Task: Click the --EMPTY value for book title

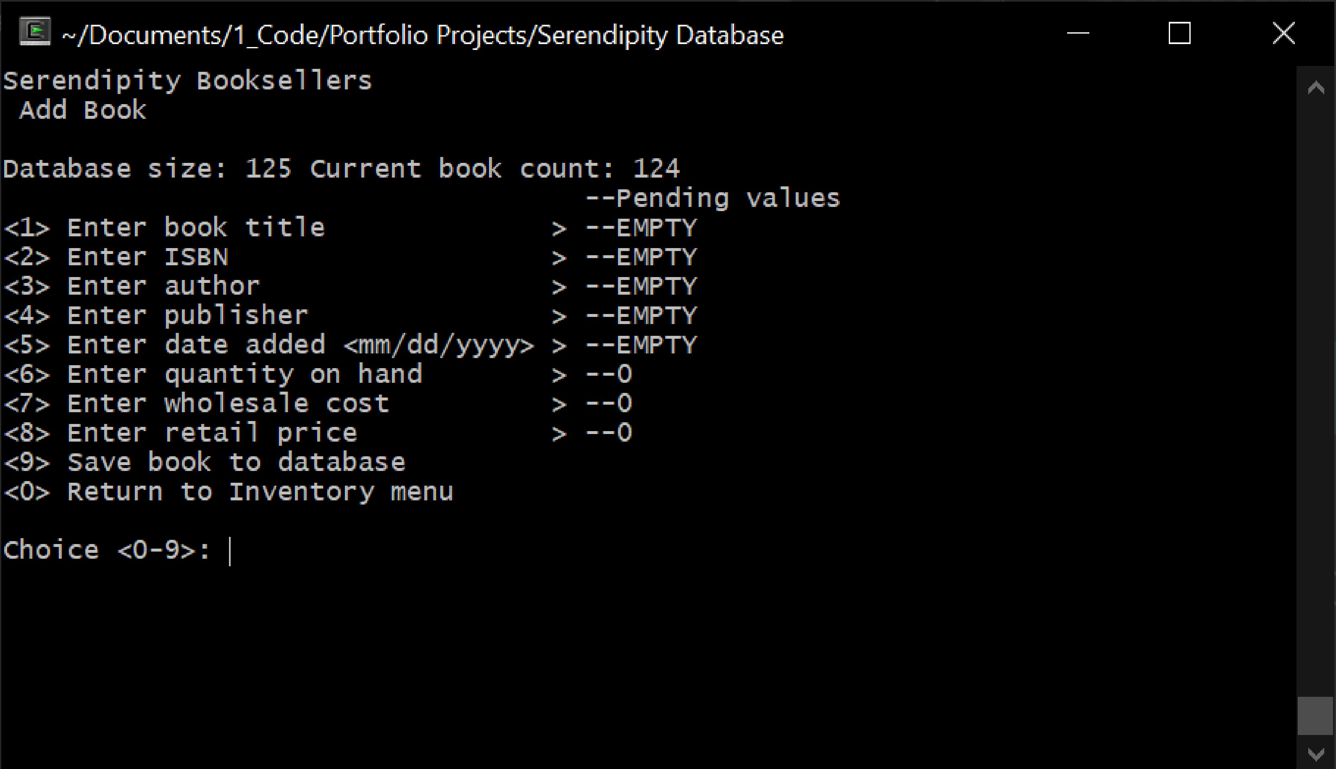Action: [641, 228]
